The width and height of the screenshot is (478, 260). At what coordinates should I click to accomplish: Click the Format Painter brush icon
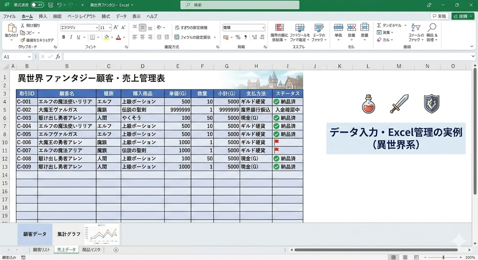click(23, 40)
